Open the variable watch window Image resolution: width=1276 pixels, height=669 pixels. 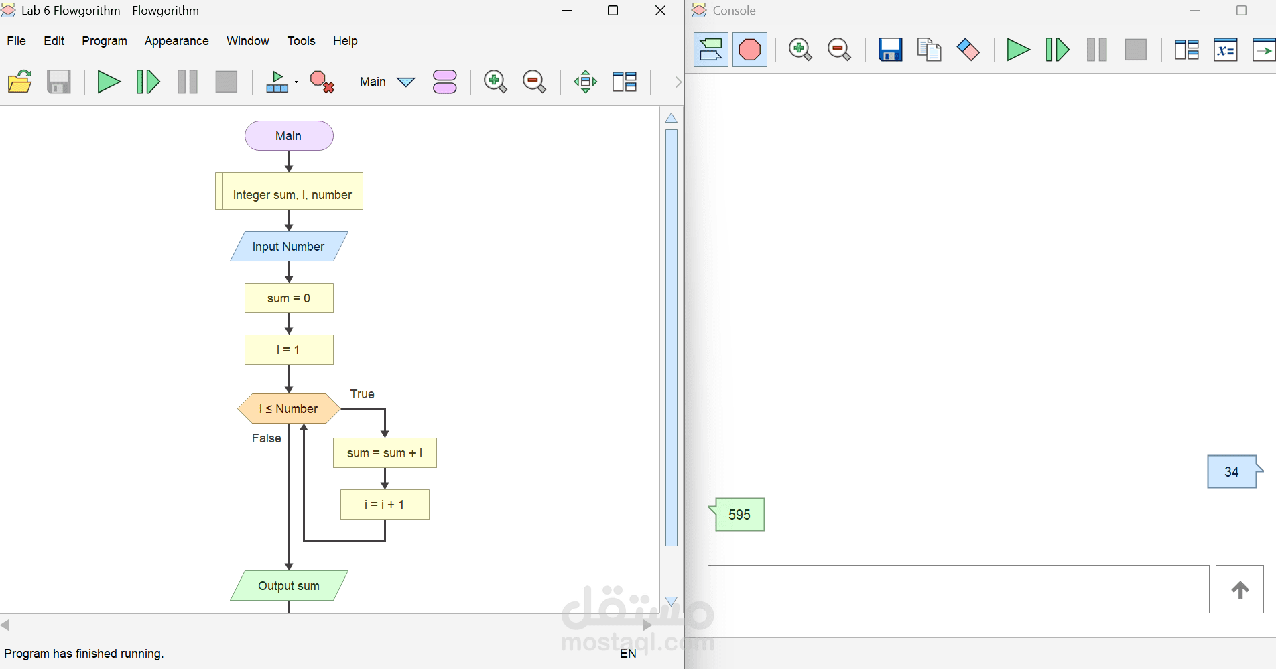click(1226, 49)
